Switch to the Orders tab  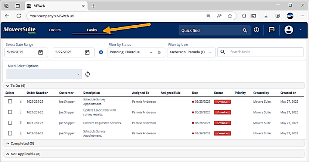coord(55,30)
